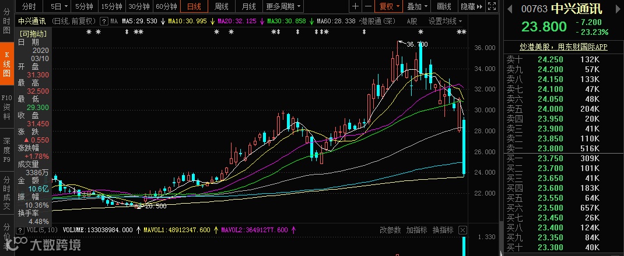Open the 复权 adjustment dropdown

pyautogui.click(x=389, y=6)
